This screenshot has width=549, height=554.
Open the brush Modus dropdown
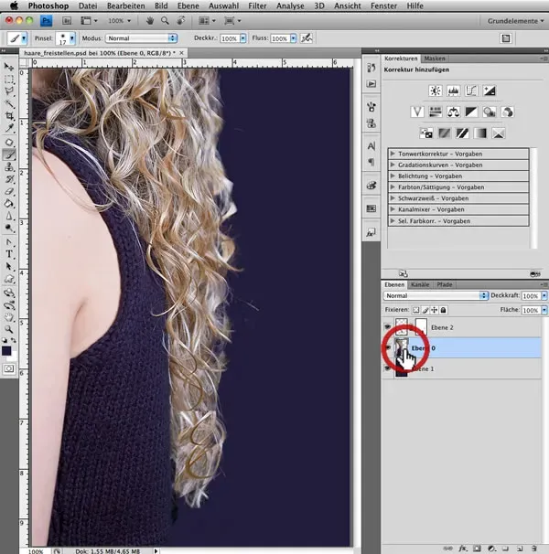[141, 38]
